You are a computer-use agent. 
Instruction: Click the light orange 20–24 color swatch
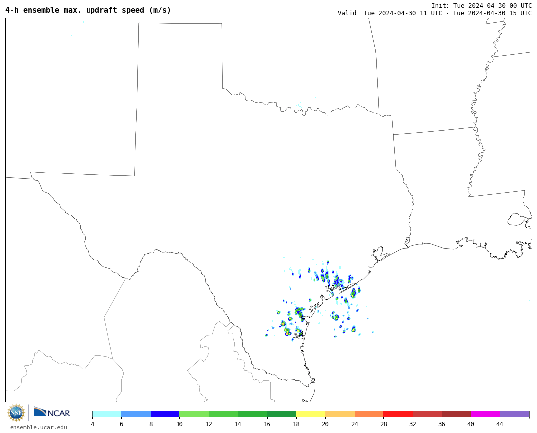point(340,414)
